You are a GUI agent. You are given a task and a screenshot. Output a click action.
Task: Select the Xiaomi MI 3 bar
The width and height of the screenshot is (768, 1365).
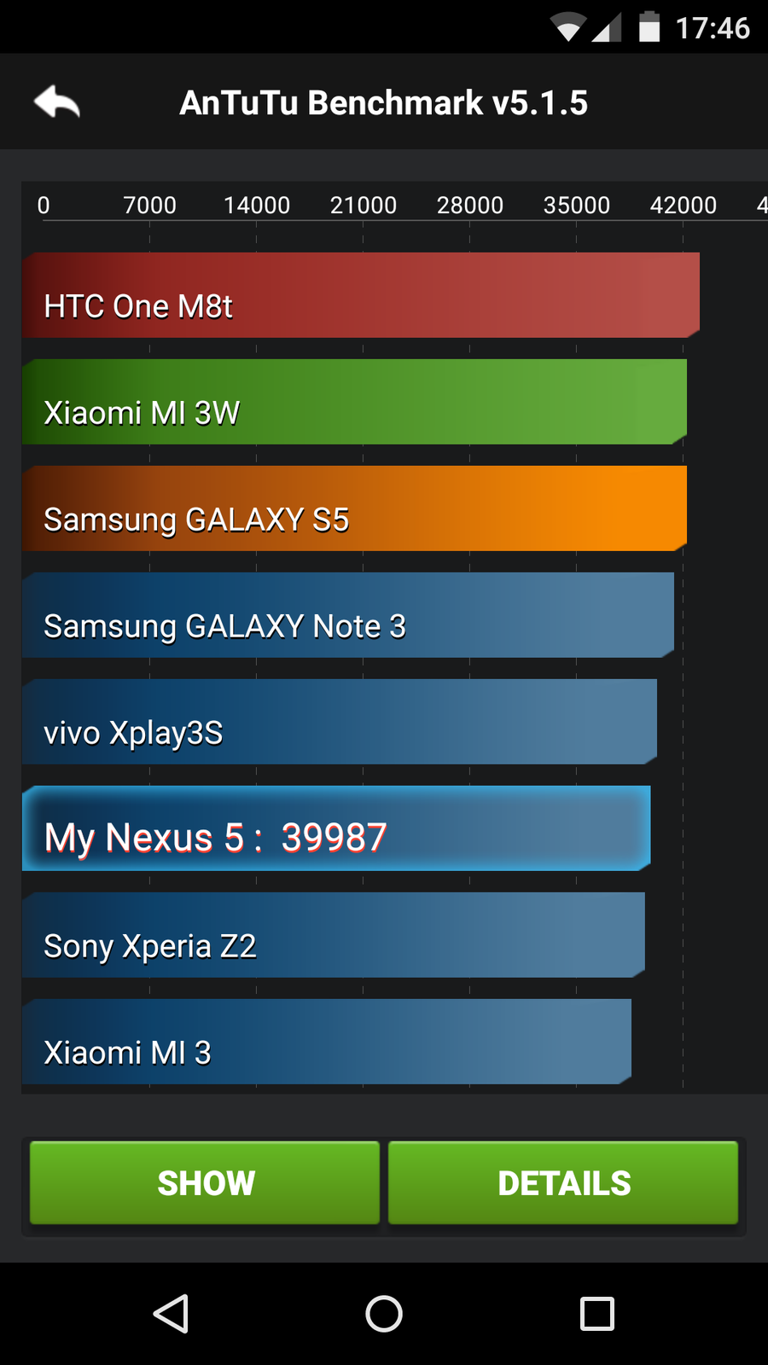pyautogui.click(x=327, y=1042)
